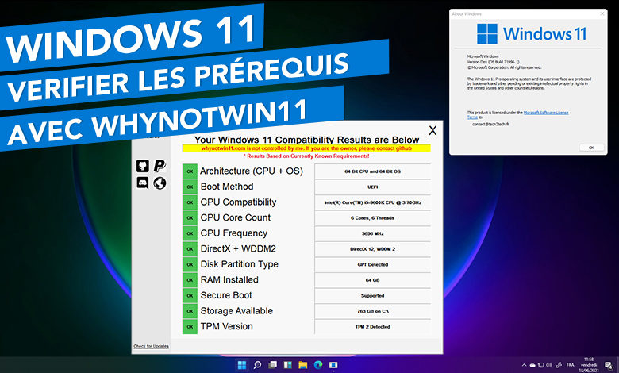This screenshot has height=373, width=619.
Task: Open the taskbar clock and date
Action: click(589, 365)
